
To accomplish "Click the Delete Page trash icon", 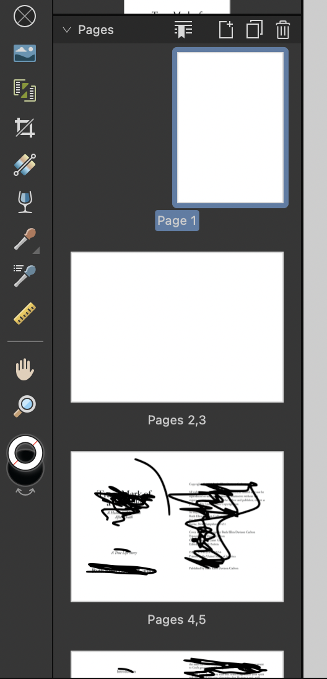I will (283, 30).
